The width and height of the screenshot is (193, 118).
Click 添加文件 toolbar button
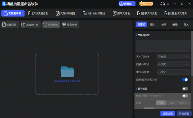10,25
